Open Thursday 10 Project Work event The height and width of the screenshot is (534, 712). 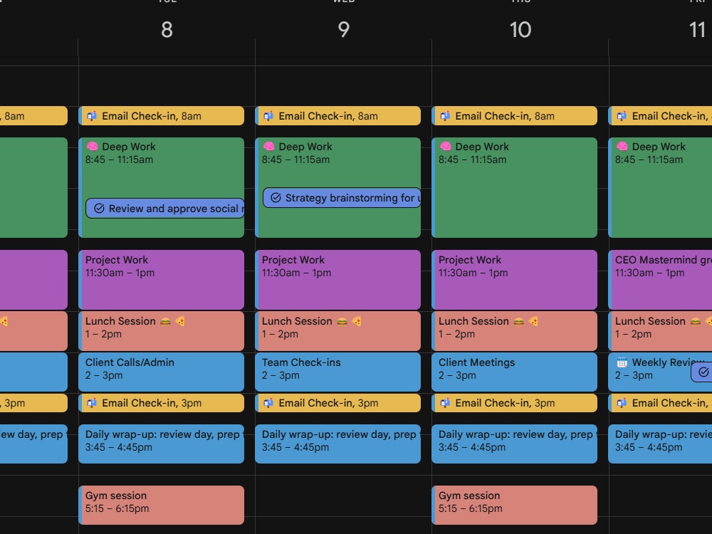pyautogui.click(x=515, y=280)
